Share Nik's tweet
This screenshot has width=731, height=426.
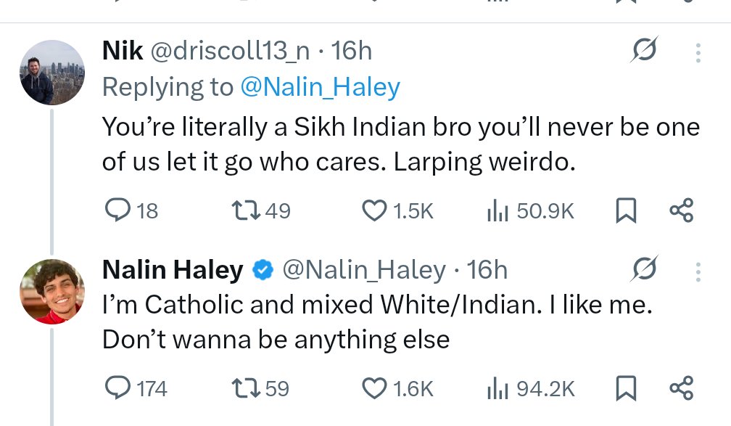click(x=681, y=210)
